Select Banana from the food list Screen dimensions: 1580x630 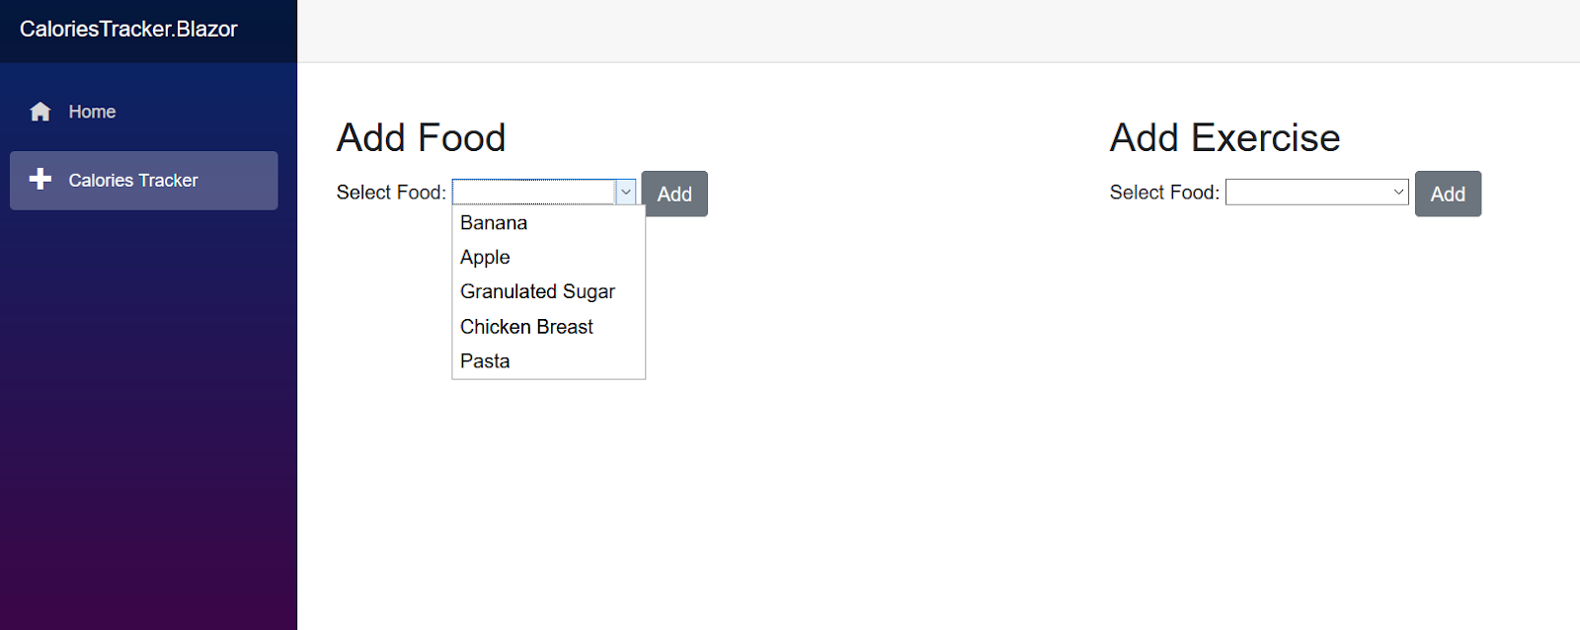494,223
